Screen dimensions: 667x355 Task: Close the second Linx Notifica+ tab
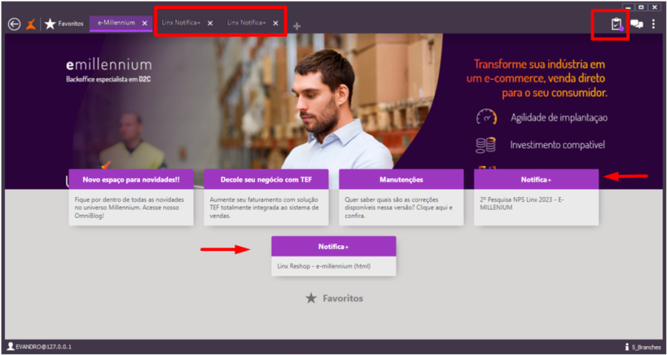click(276, 24)
